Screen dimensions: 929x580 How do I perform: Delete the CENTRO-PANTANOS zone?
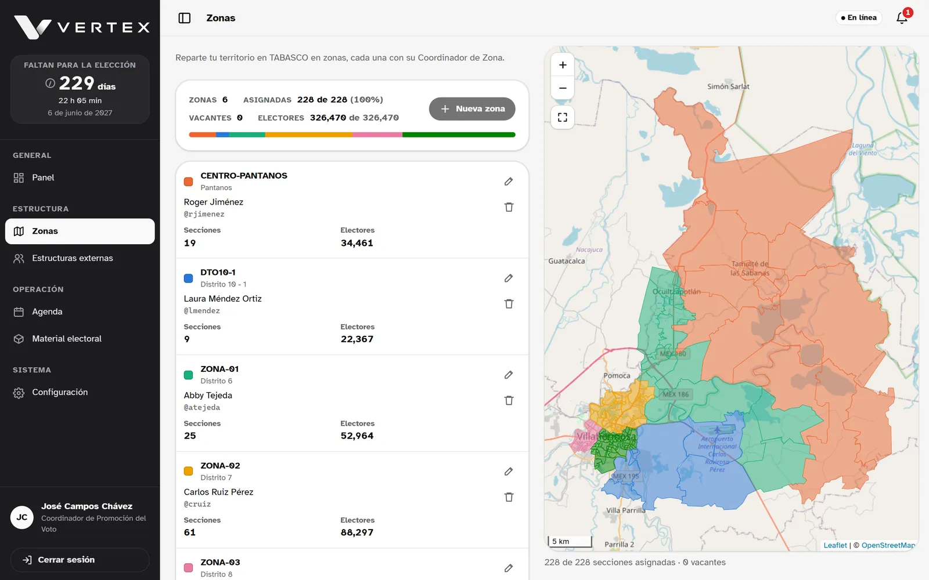(509, 207)
